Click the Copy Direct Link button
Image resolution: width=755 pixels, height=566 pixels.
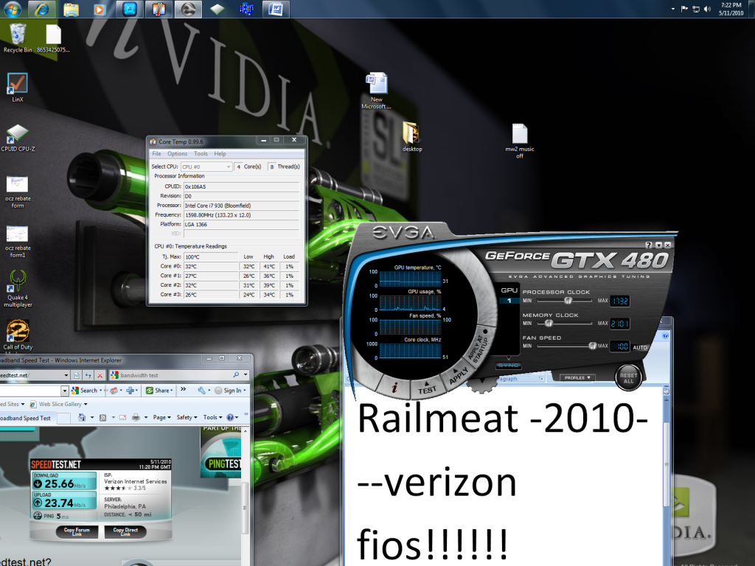point(125,531)
